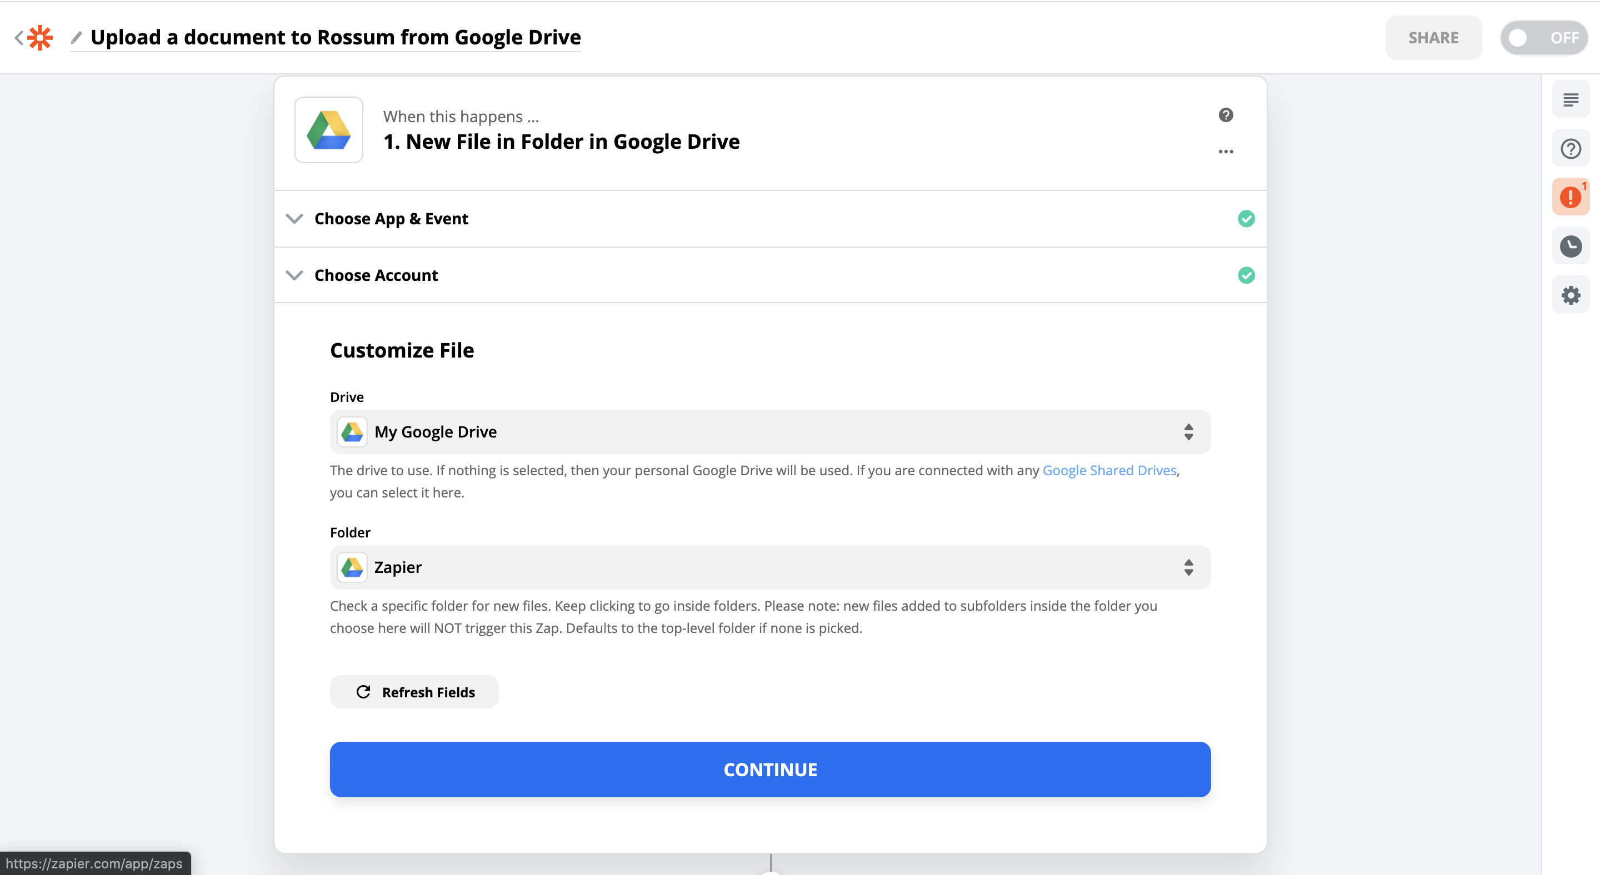Open the Drive dropdown showing My Google Drive
The height and width of the screenshot is (875, 1600).
(769, 432)
